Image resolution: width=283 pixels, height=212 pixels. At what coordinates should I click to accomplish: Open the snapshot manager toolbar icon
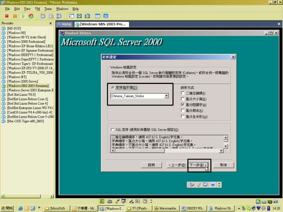[59, 16]
